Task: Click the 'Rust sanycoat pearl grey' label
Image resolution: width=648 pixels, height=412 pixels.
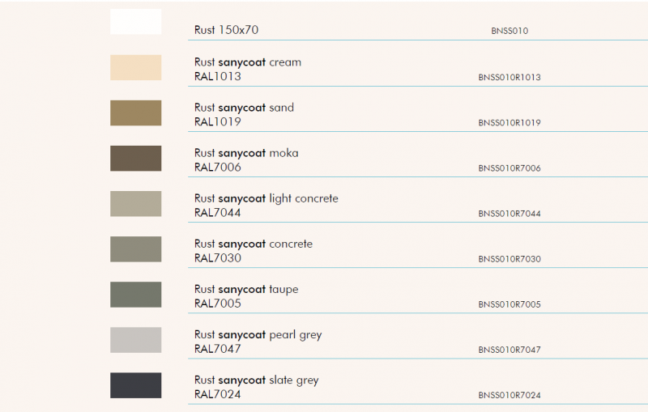Action: [x=258, y=335]
